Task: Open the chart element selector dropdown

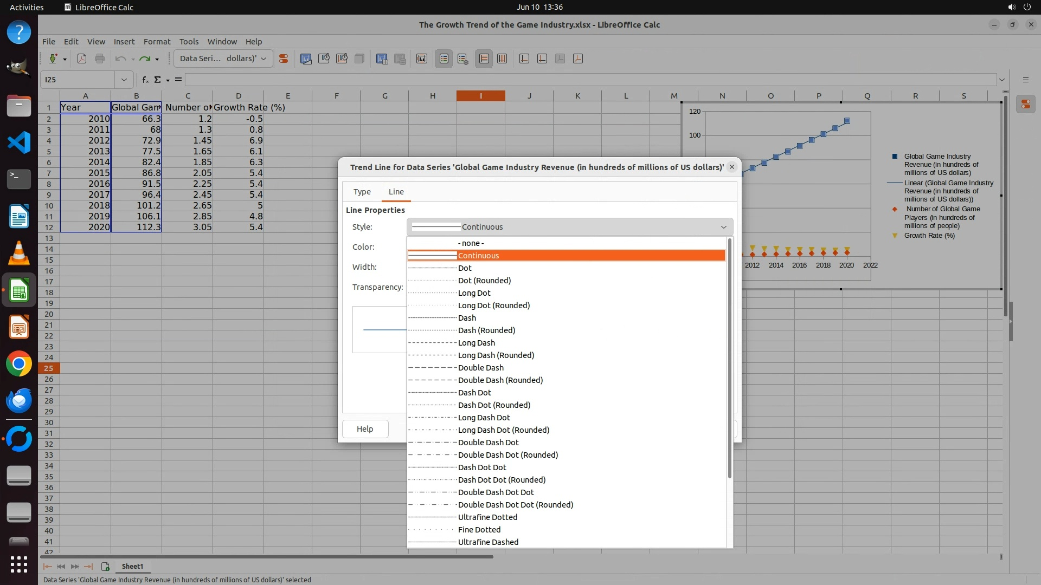Action: [x=264, y=58]
